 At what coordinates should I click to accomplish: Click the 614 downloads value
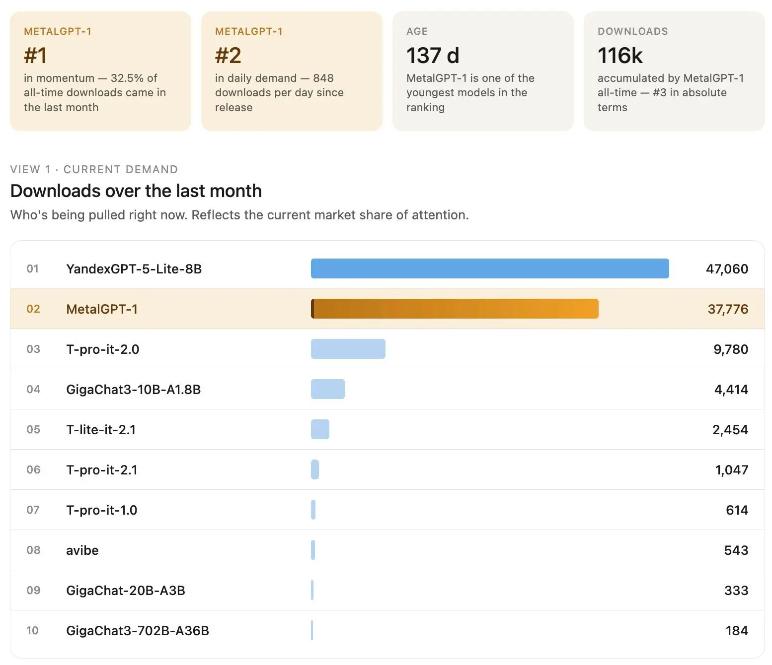[x=737, y=510]
